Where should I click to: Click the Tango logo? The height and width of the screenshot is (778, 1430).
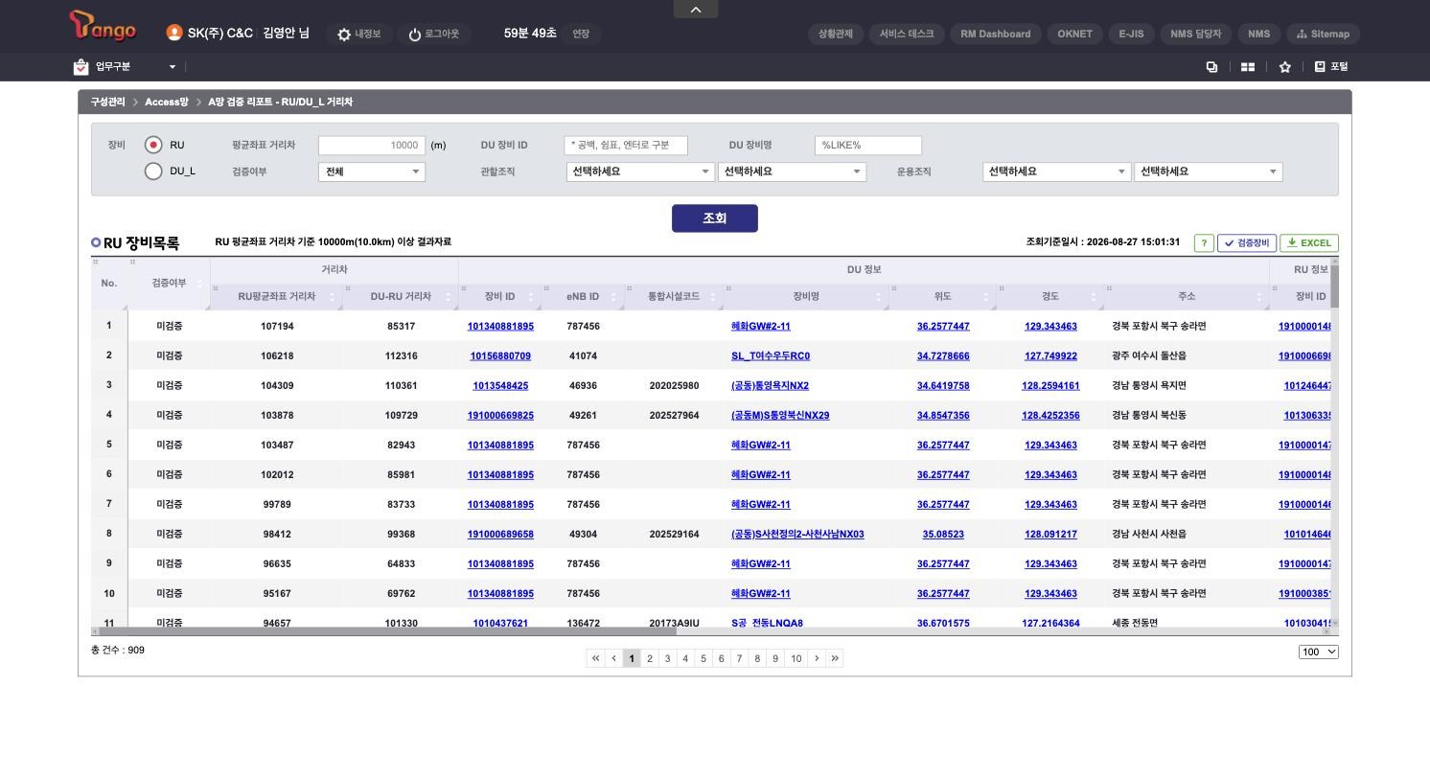pyautogui.click(x=103, y=27)
